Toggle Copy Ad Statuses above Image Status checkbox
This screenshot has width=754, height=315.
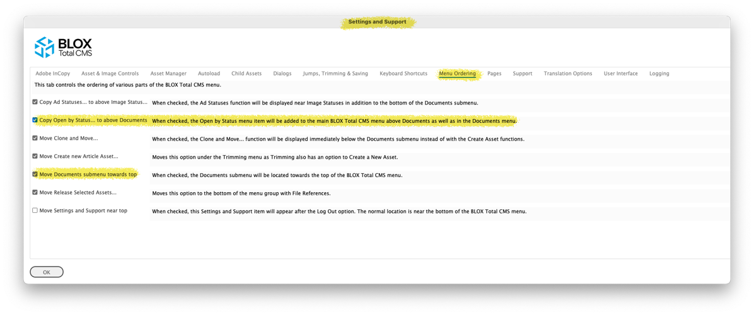click(35, 102)
